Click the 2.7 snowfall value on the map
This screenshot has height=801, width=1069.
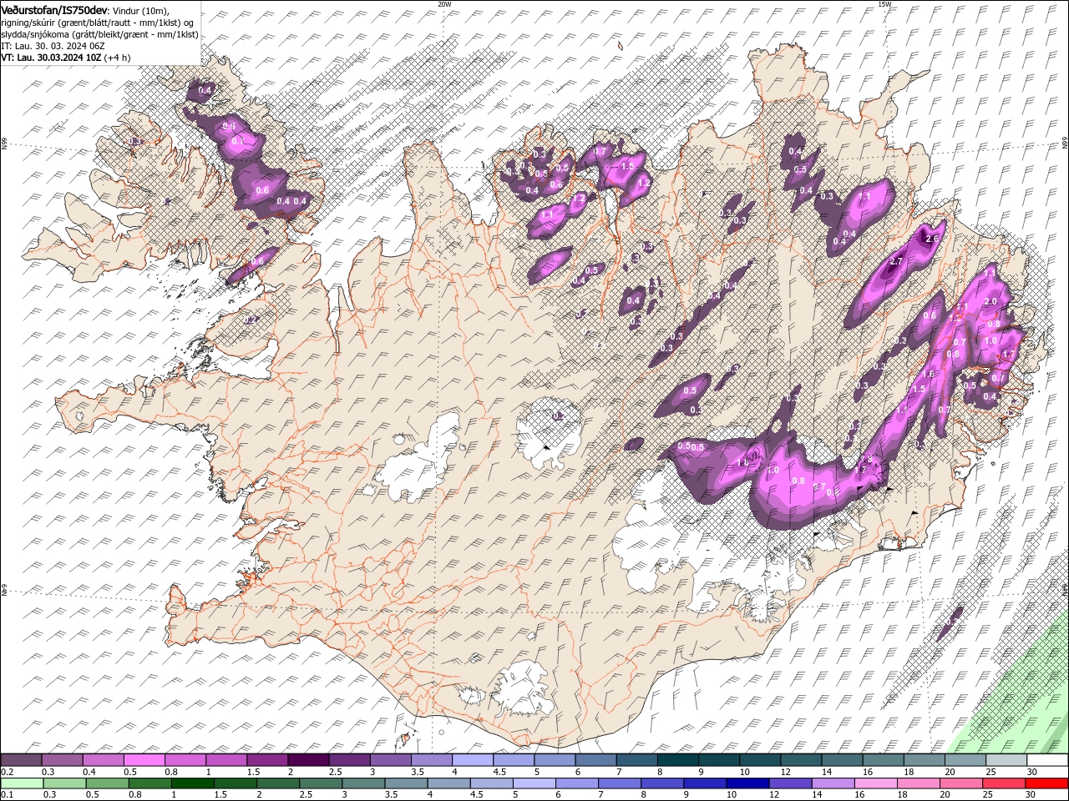point(896,262)
